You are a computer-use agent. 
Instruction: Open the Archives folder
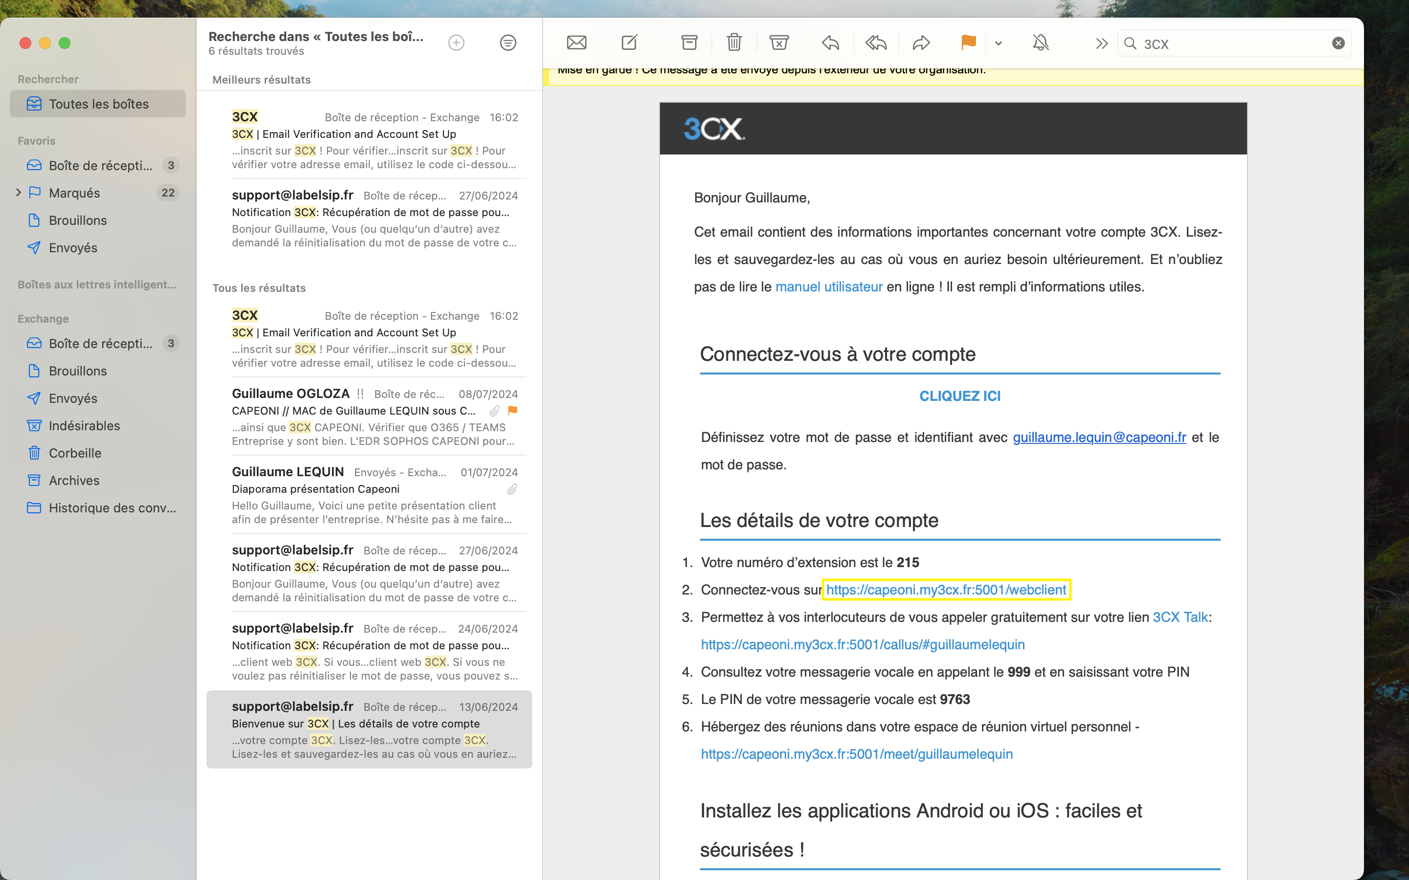click(98, 480)
